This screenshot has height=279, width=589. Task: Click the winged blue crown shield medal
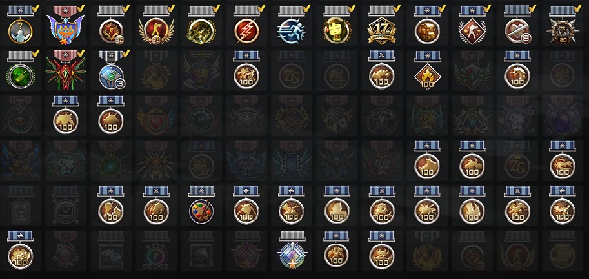[66, 26]
